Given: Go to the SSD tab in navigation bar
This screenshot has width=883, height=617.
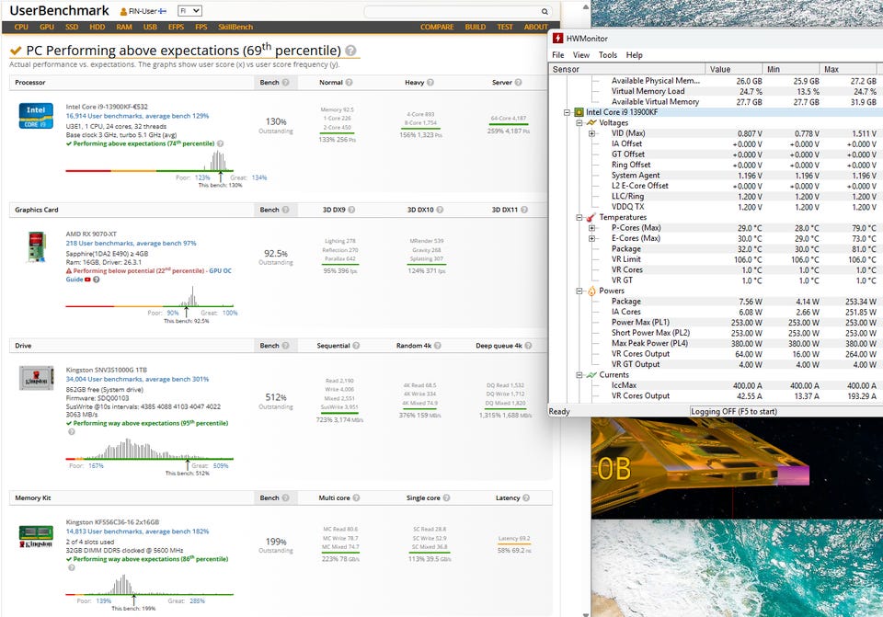Looking at the screenshot, I should point(72,28).
